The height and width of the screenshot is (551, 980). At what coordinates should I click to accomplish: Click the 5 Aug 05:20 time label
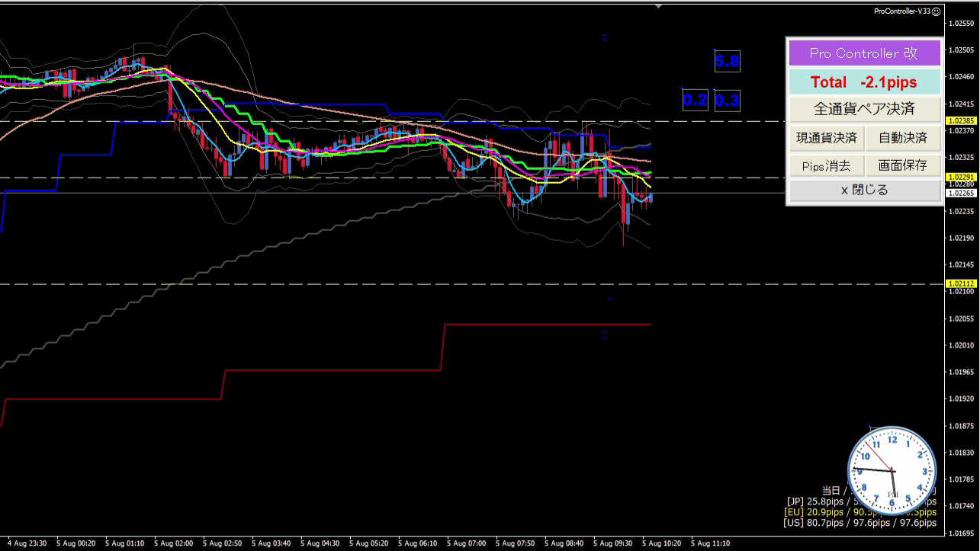(368, 544)
